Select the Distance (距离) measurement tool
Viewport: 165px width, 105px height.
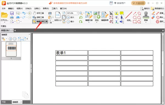coord(160,13)
